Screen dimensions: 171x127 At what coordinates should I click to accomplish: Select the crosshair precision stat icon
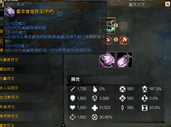point(73,117)
